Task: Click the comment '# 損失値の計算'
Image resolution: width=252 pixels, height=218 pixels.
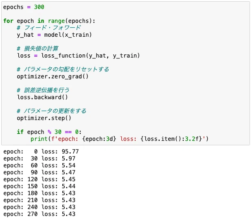Action: click(x=37, y=49)
